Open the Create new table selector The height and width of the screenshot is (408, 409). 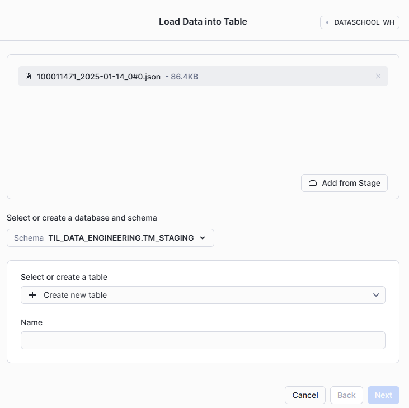[x=203, y=295]
